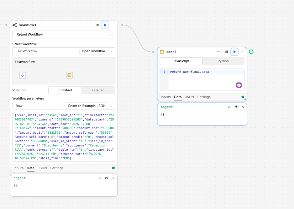
Task: Open the Retool Workflow resource dropdown
Action: (64, 34)
